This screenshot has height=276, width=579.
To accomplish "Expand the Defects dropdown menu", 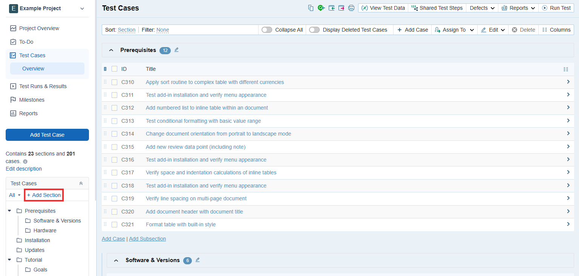I will [x=482, y=8].
